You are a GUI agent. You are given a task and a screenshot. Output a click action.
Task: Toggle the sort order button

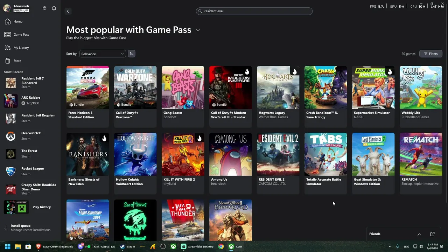tap(131, 54)
